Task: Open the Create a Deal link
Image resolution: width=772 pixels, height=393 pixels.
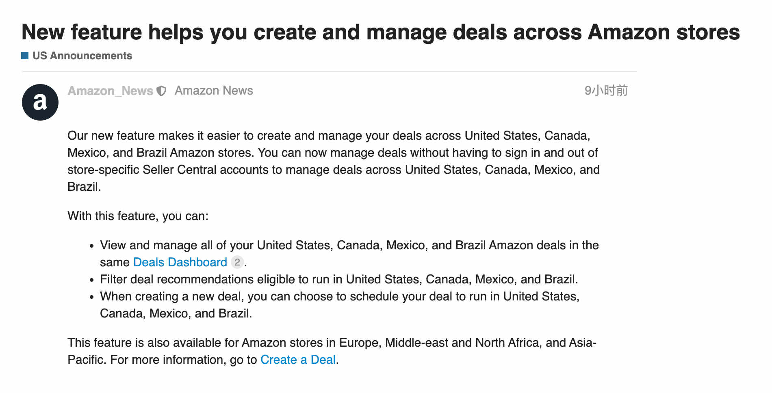Action: 298,360
